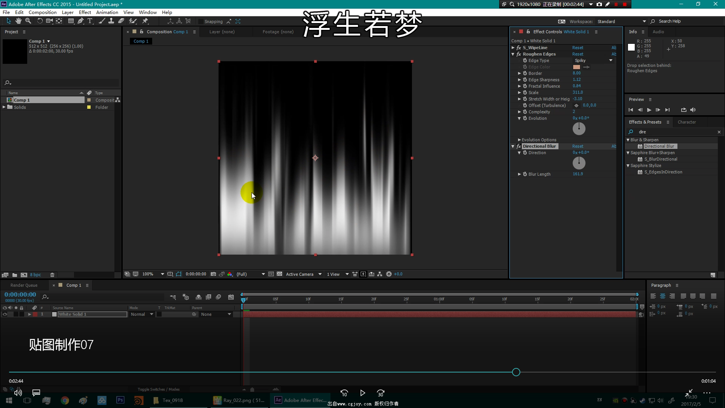Image resolution: width=725 pixels, height=408 pixels.
Task: Switch to the Character panel tab
Action: [686, 122]
